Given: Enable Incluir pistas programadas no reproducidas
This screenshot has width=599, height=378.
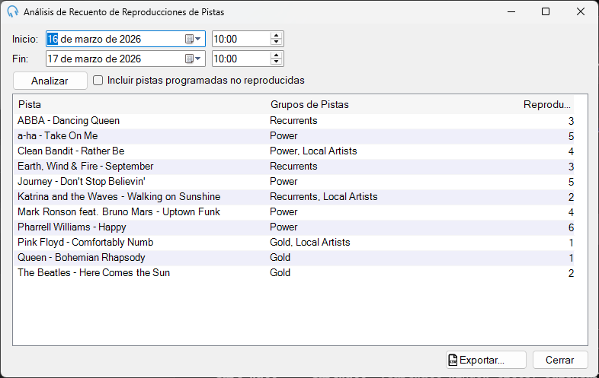Looking at the screenshot, I should [x=98, y=81].
